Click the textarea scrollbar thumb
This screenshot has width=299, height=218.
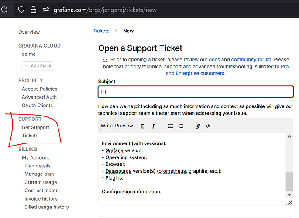point(289,181)
